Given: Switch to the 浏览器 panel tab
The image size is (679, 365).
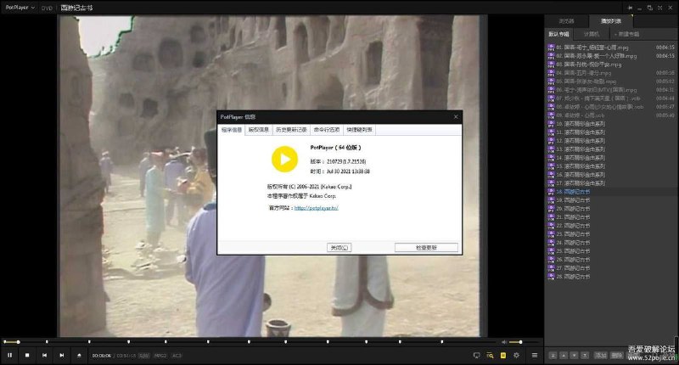Looking at the screenshot, I should point(566,20).
